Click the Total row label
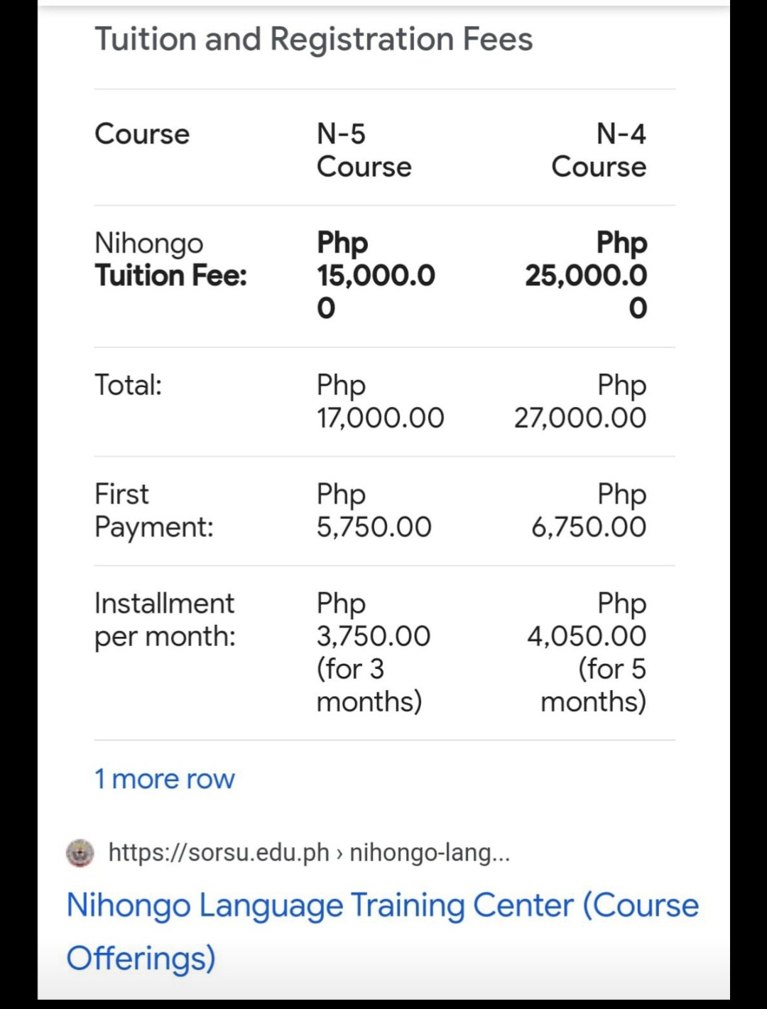767x1009 pixels. (x=128, y=385)
